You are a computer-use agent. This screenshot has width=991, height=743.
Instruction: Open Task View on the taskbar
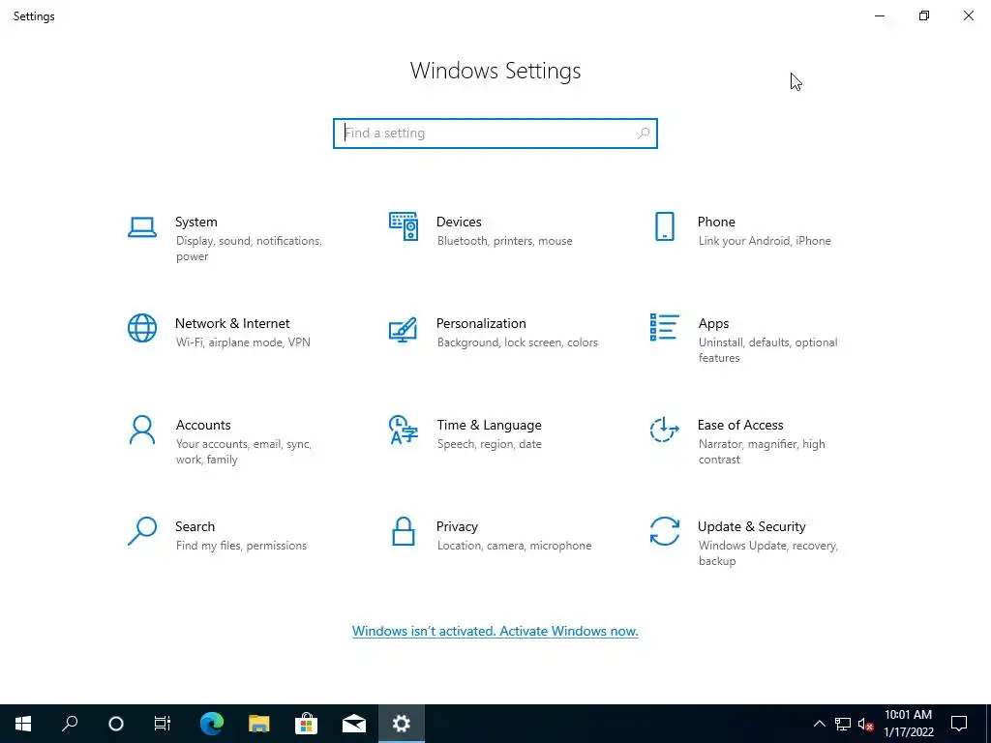point(163,724)
